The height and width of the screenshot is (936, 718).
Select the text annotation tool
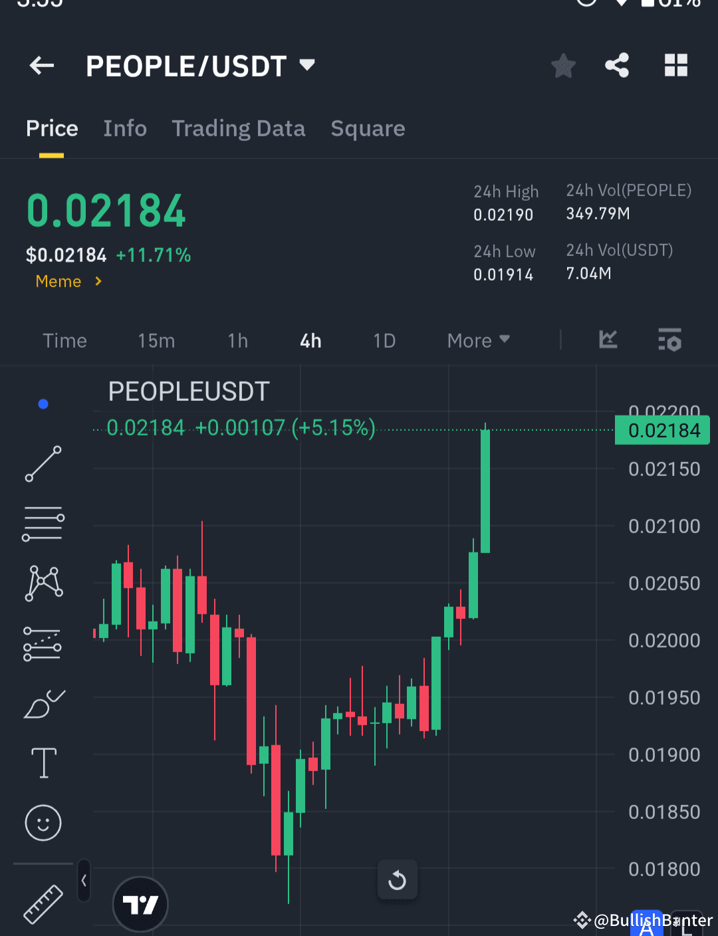43,763
